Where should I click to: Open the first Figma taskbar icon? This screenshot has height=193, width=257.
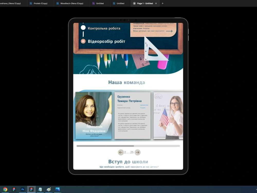(14, 189)
